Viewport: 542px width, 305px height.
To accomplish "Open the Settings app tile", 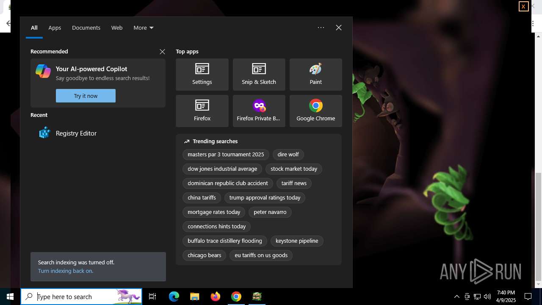I will [202, 75].
